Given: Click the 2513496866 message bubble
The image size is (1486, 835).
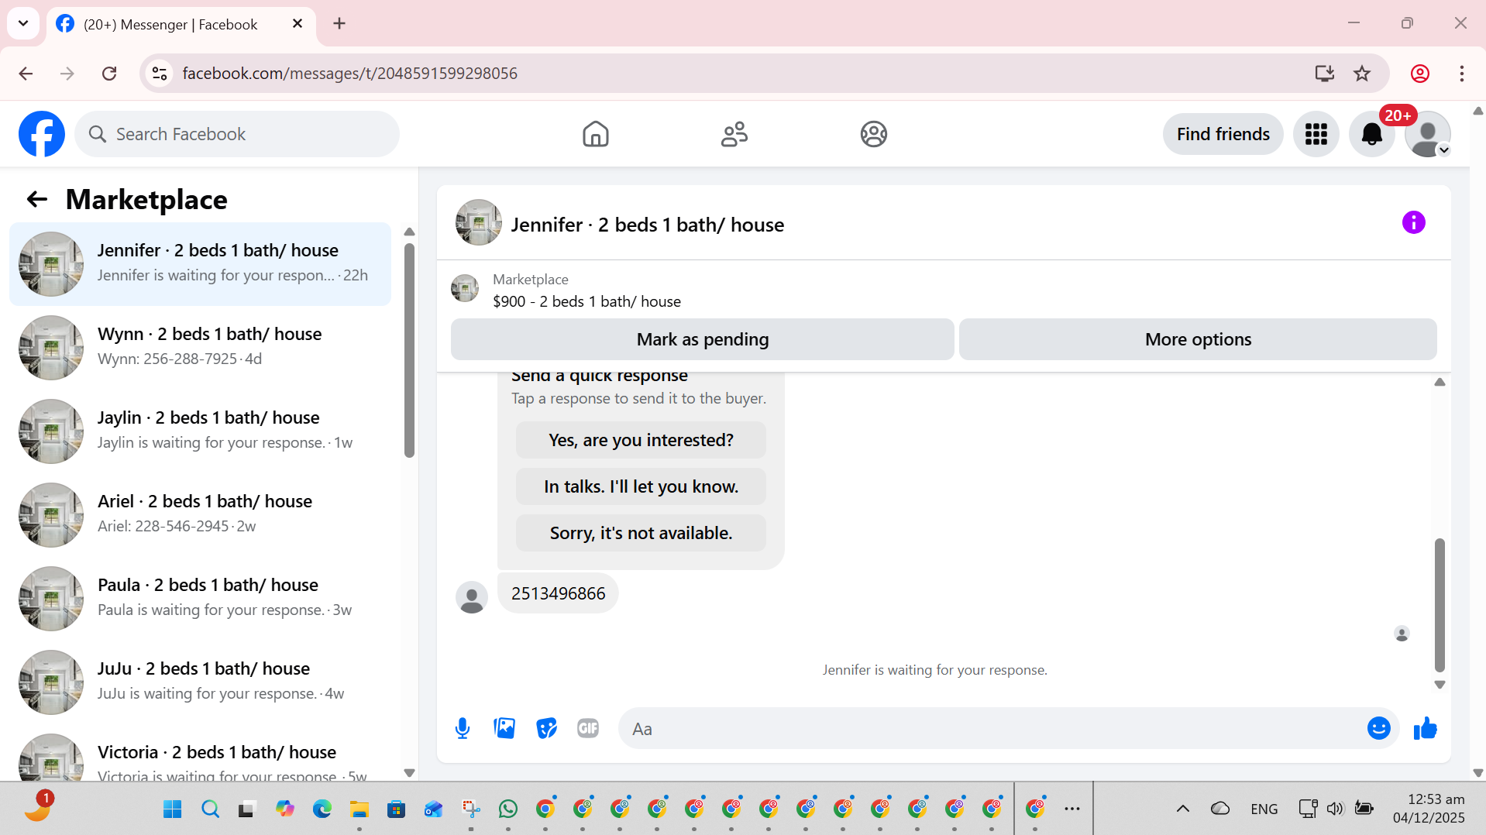Looking at the screenshot, I should pos(558,593).
